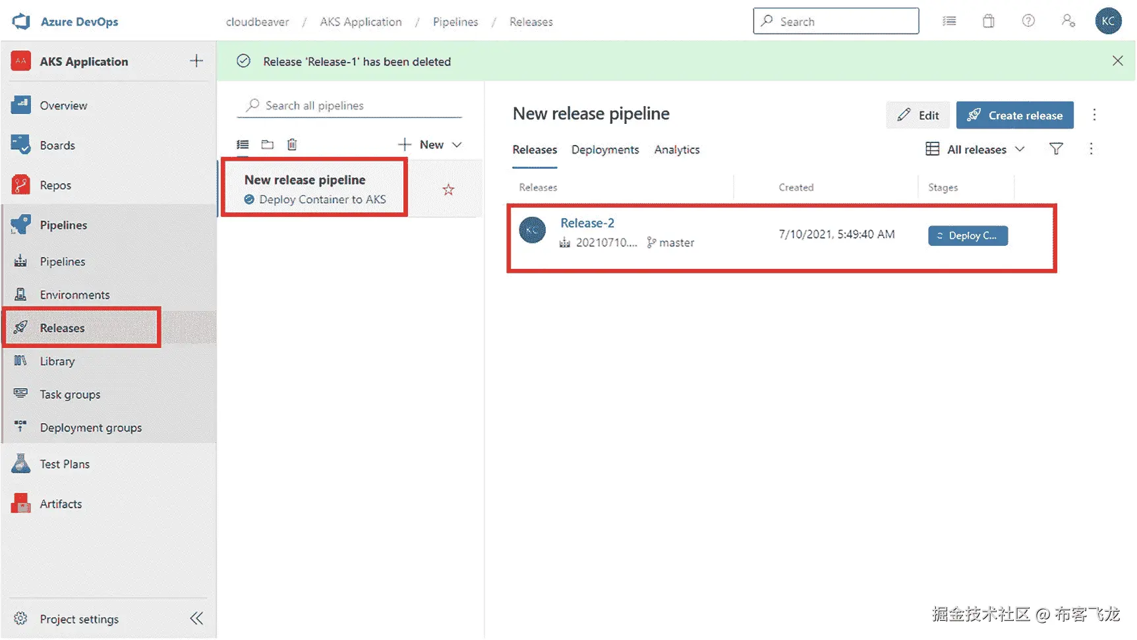Click the Deploy C... stage button
This screenshot has height=640, width=1137.
click(x=968, y=236)
